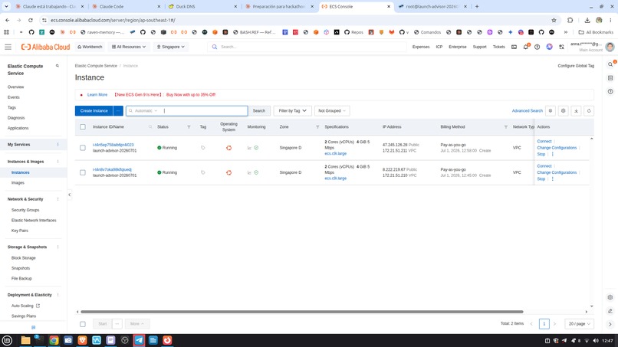
Task: Filter the Zone column
Action: point(317,127)
